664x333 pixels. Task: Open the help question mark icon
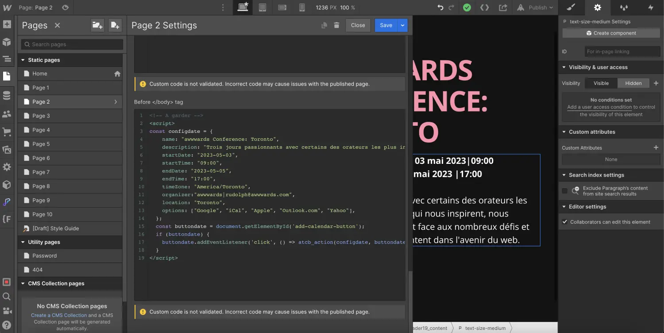(x=7, y=325)
